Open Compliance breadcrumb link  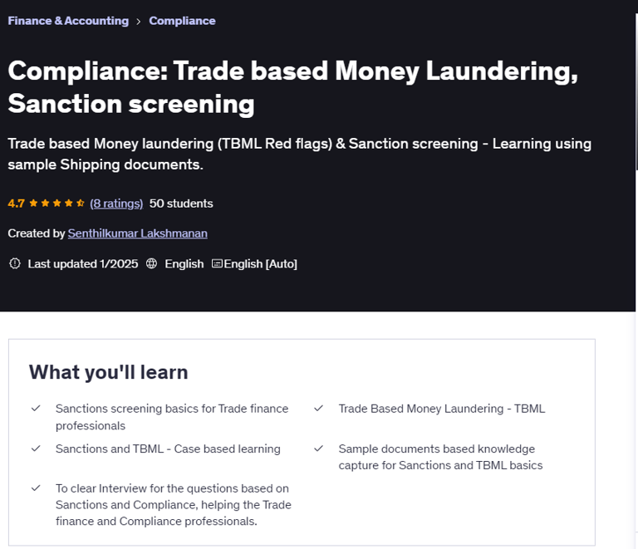tap(182, 21)
